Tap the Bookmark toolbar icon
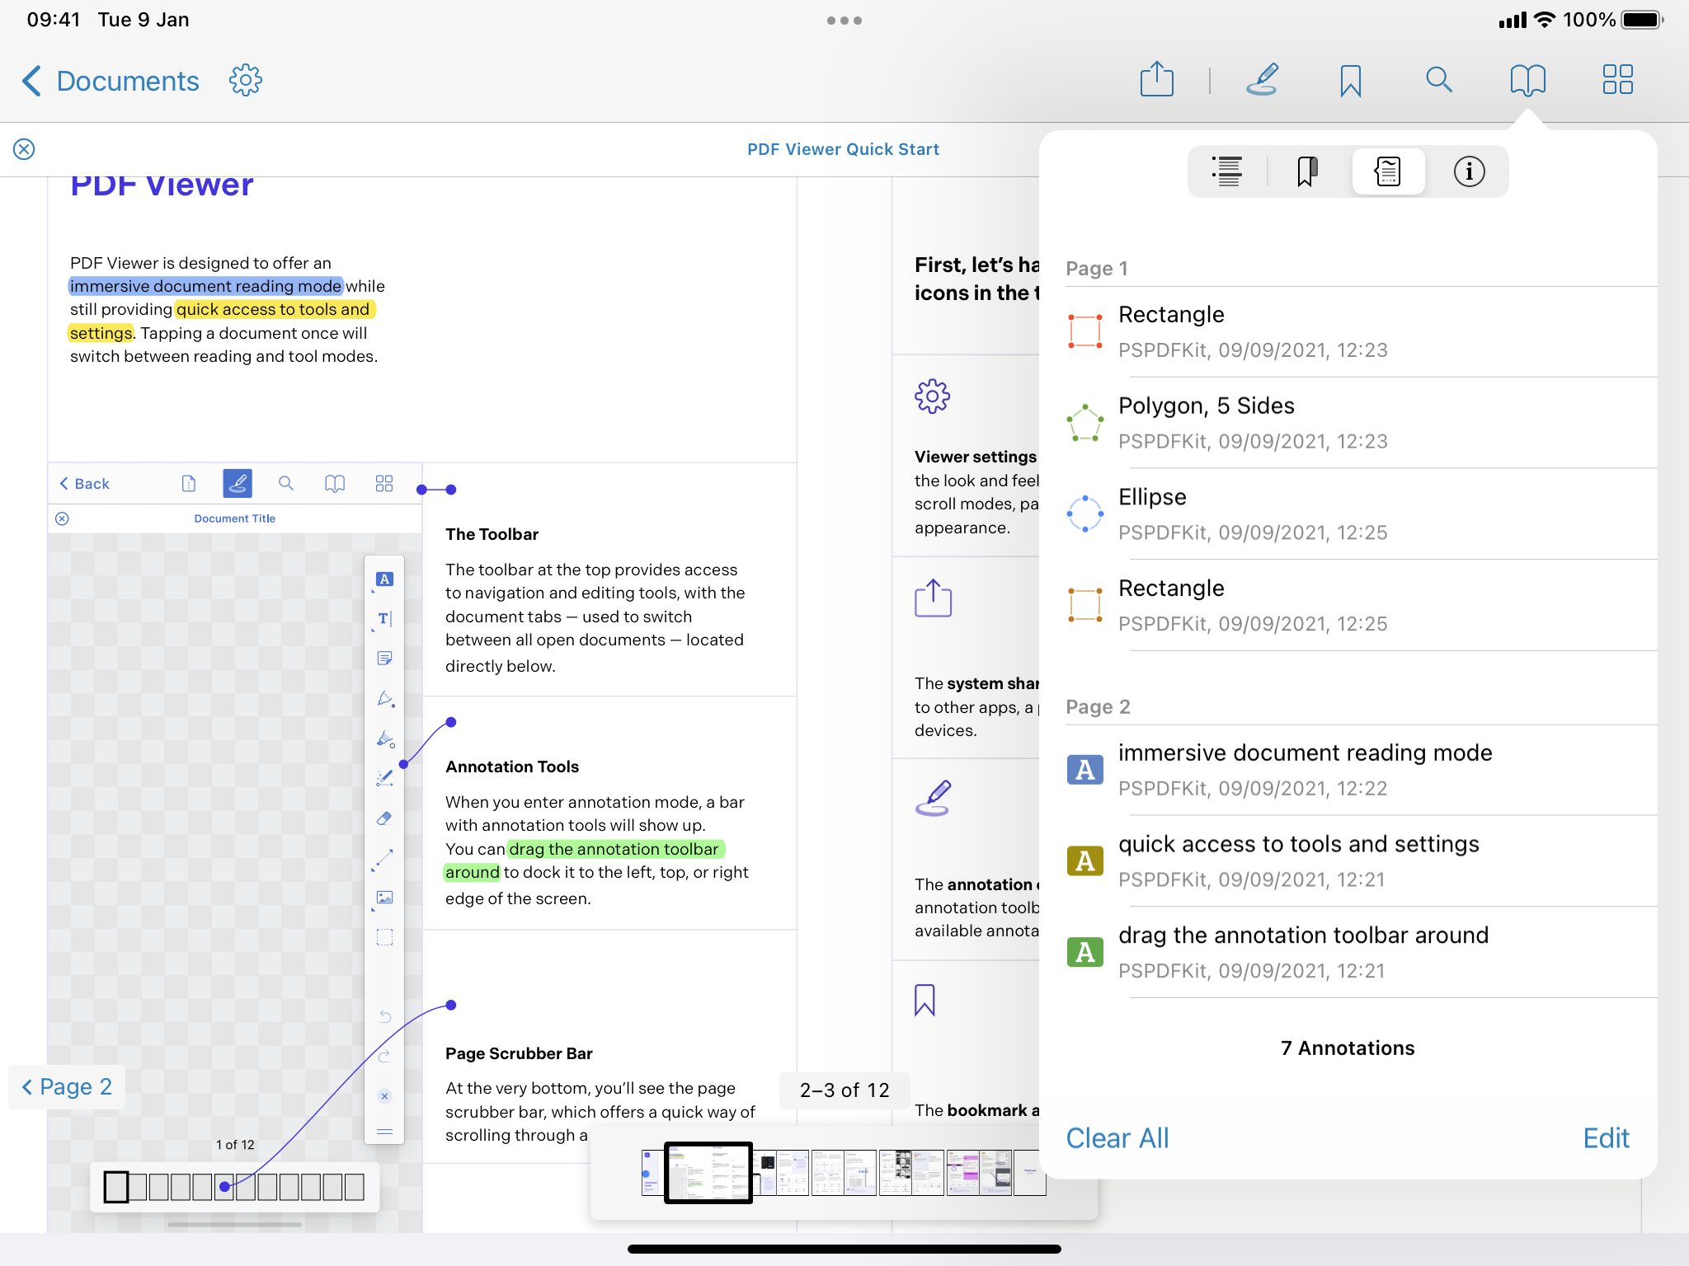The width and height of the screenshot is (1689, 1266). (x=1350, y=81)
